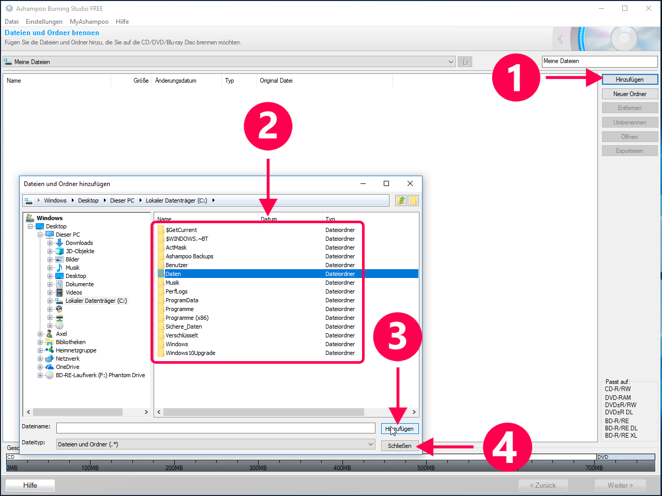Click greyed up-level icon beside Meine Dateien dropdown

pos(465,62)
